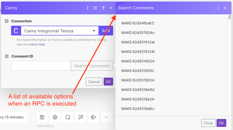233x130 pixels.
Task: Open Search Comments panel three-dot menu
Action: (218, 8)
